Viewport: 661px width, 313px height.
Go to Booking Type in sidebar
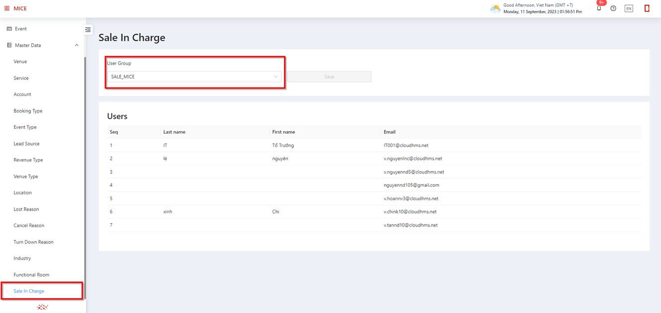28,111
